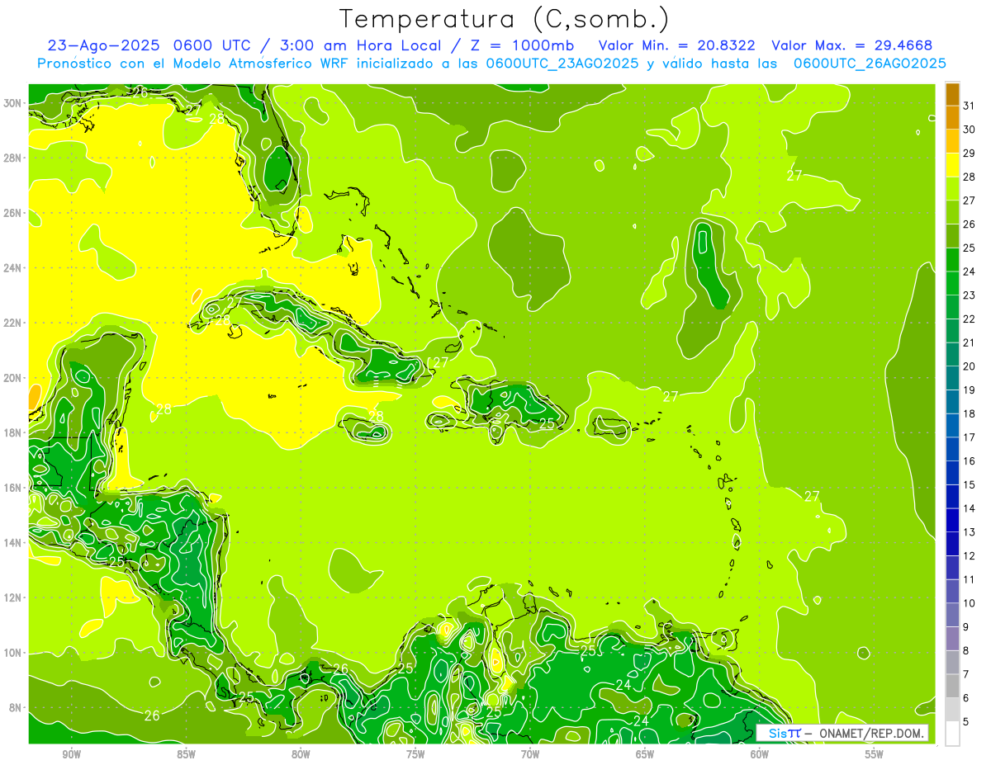
Task: Click the 60W longitude axis label
Action: pos(759,754)
